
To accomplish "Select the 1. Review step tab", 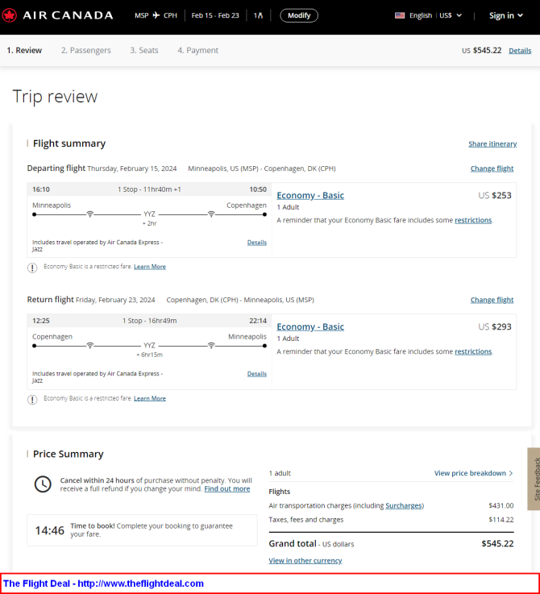I will [x=24, y=51].
